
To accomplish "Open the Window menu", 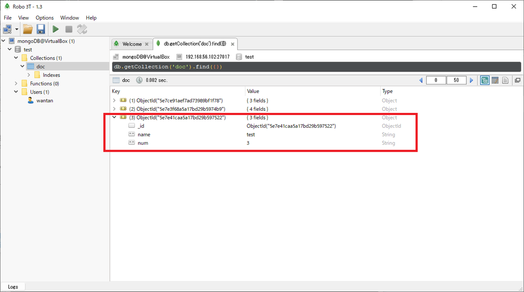I will [69, 18].
